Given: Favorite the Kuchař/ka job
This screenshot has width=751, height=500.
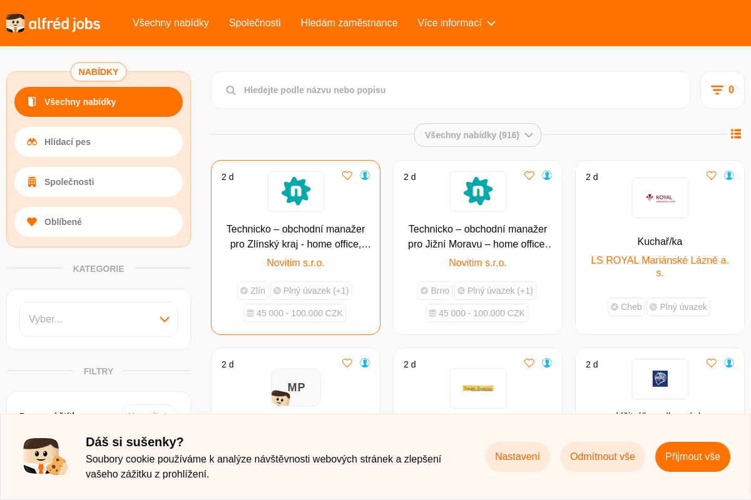Looking at the screenshot, I should tap(712, 176).
